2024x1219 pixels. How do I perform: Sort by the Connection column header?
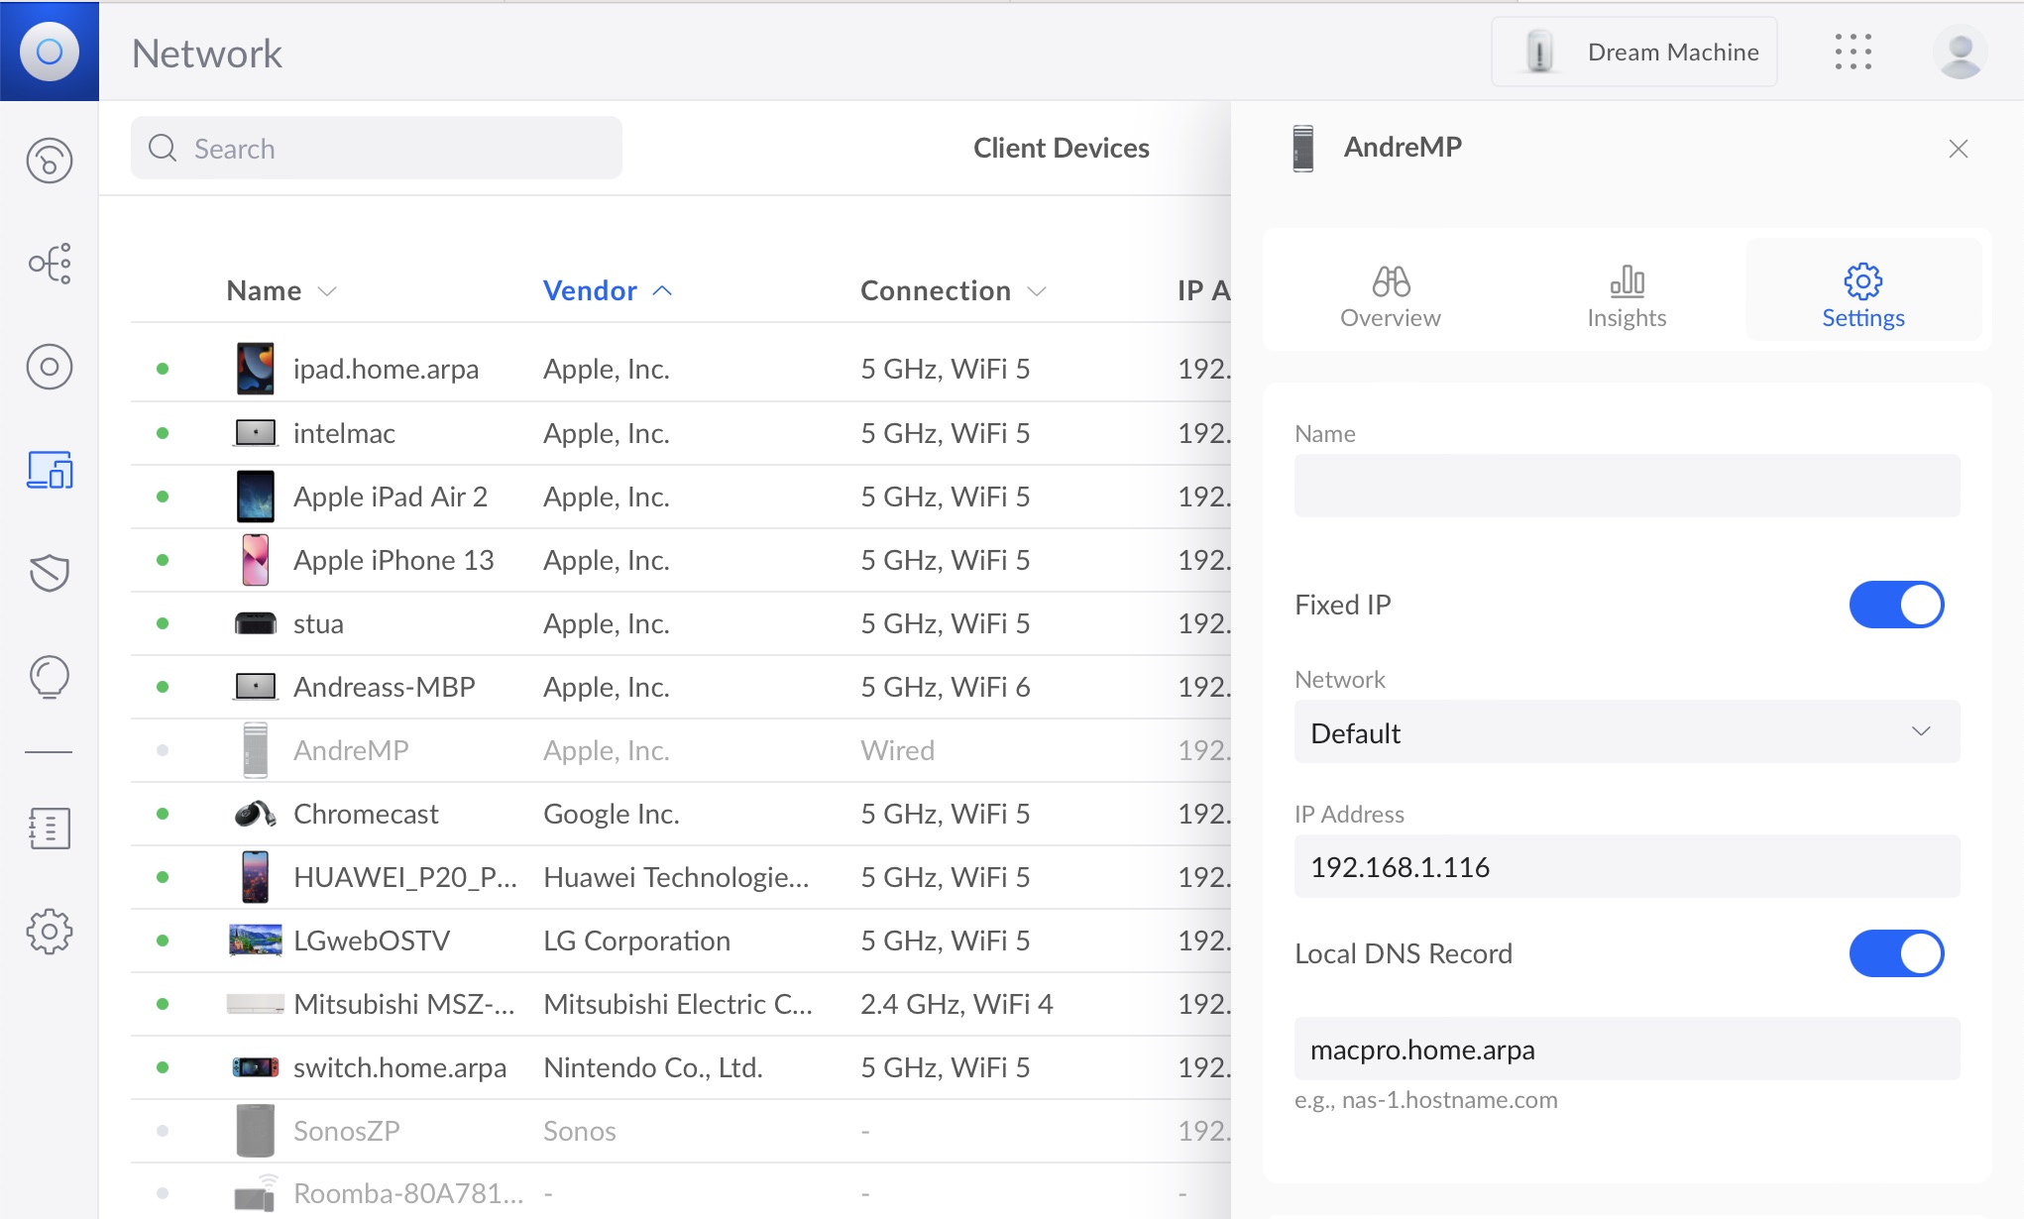(954, 290)
